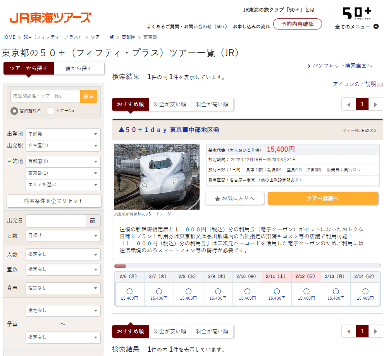Sort by 料金が高い順 at top
The width and height of the screenshot is (384, 356).
click(212, 104)
